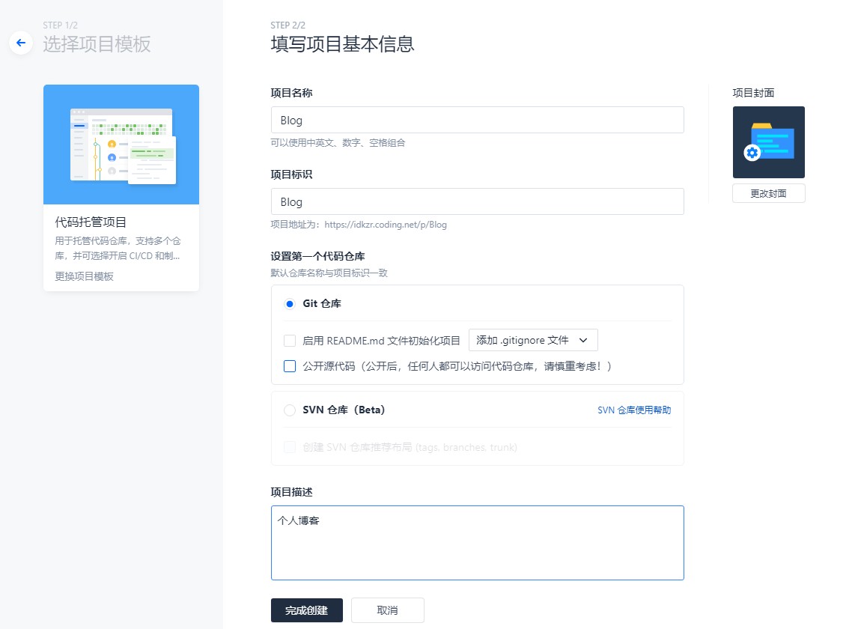Open the 添加 .gitignore 文件 dropdown
This screenshot has height=629, width=858.
tap(533, 340)
